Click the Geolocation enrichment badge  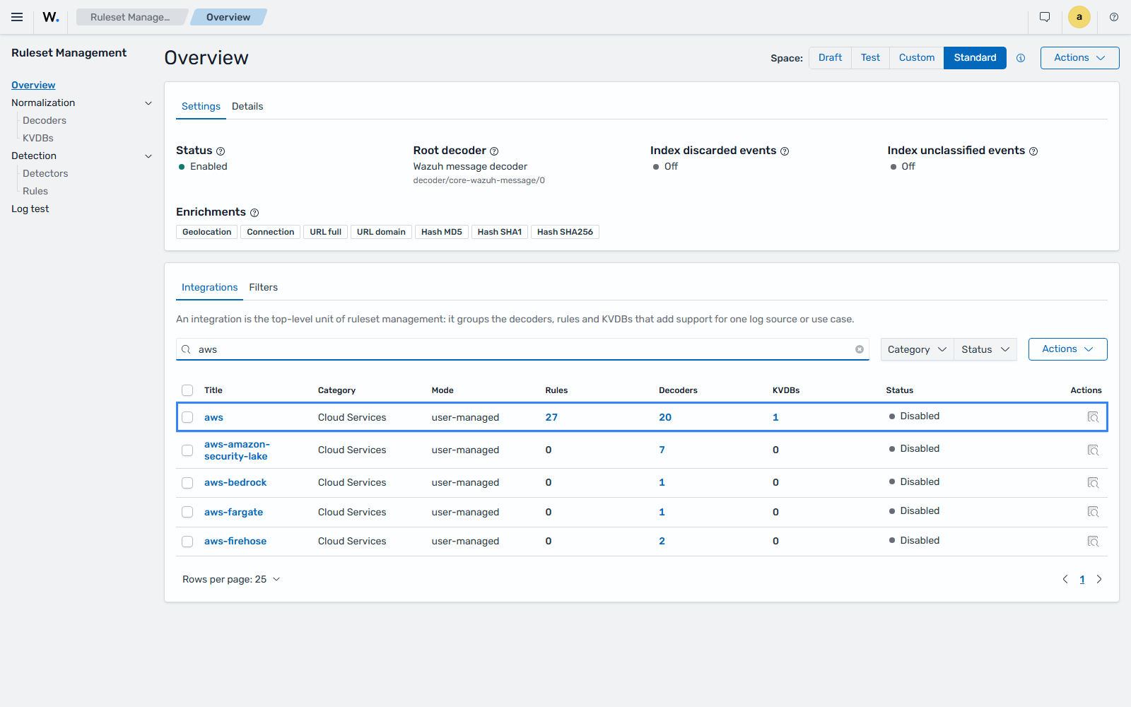206,232
